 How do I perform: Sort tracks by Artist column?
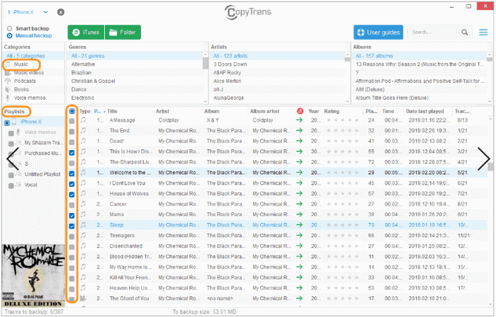[162, 111]
